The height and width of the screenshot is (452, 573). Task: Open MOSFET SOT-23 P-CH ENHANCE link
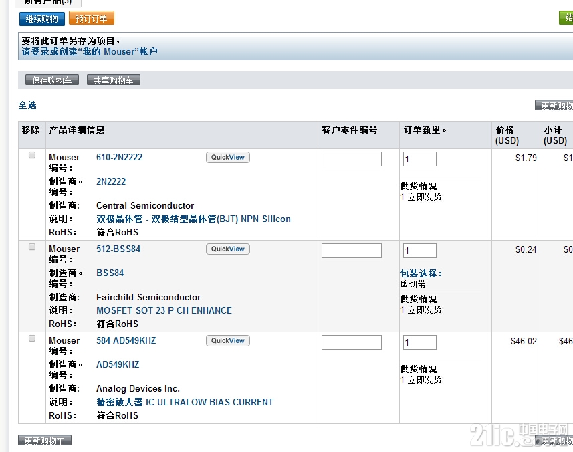164,310
